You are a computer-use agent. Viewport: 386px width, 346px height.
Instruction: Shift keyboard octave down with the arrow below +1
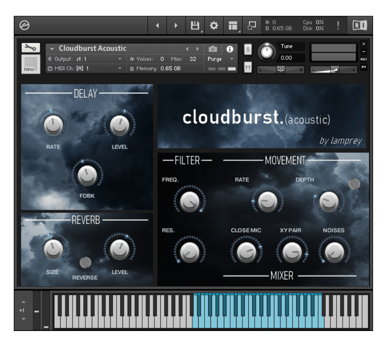coord(23,319)
